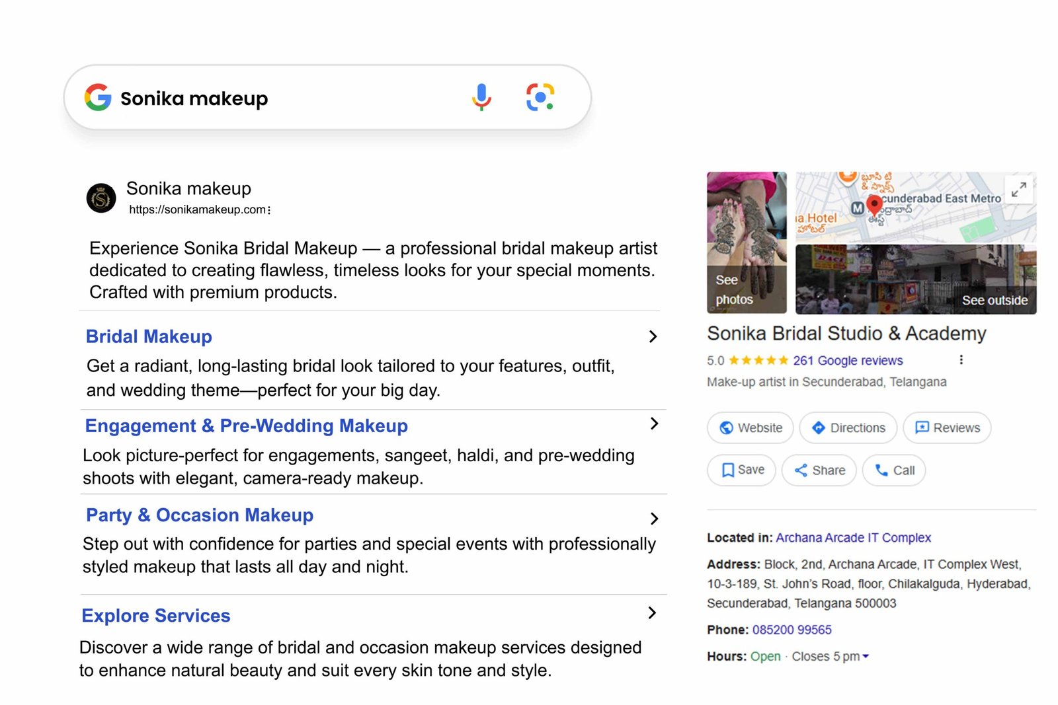Click the Google logo in search bar

[x=98, y=97]
